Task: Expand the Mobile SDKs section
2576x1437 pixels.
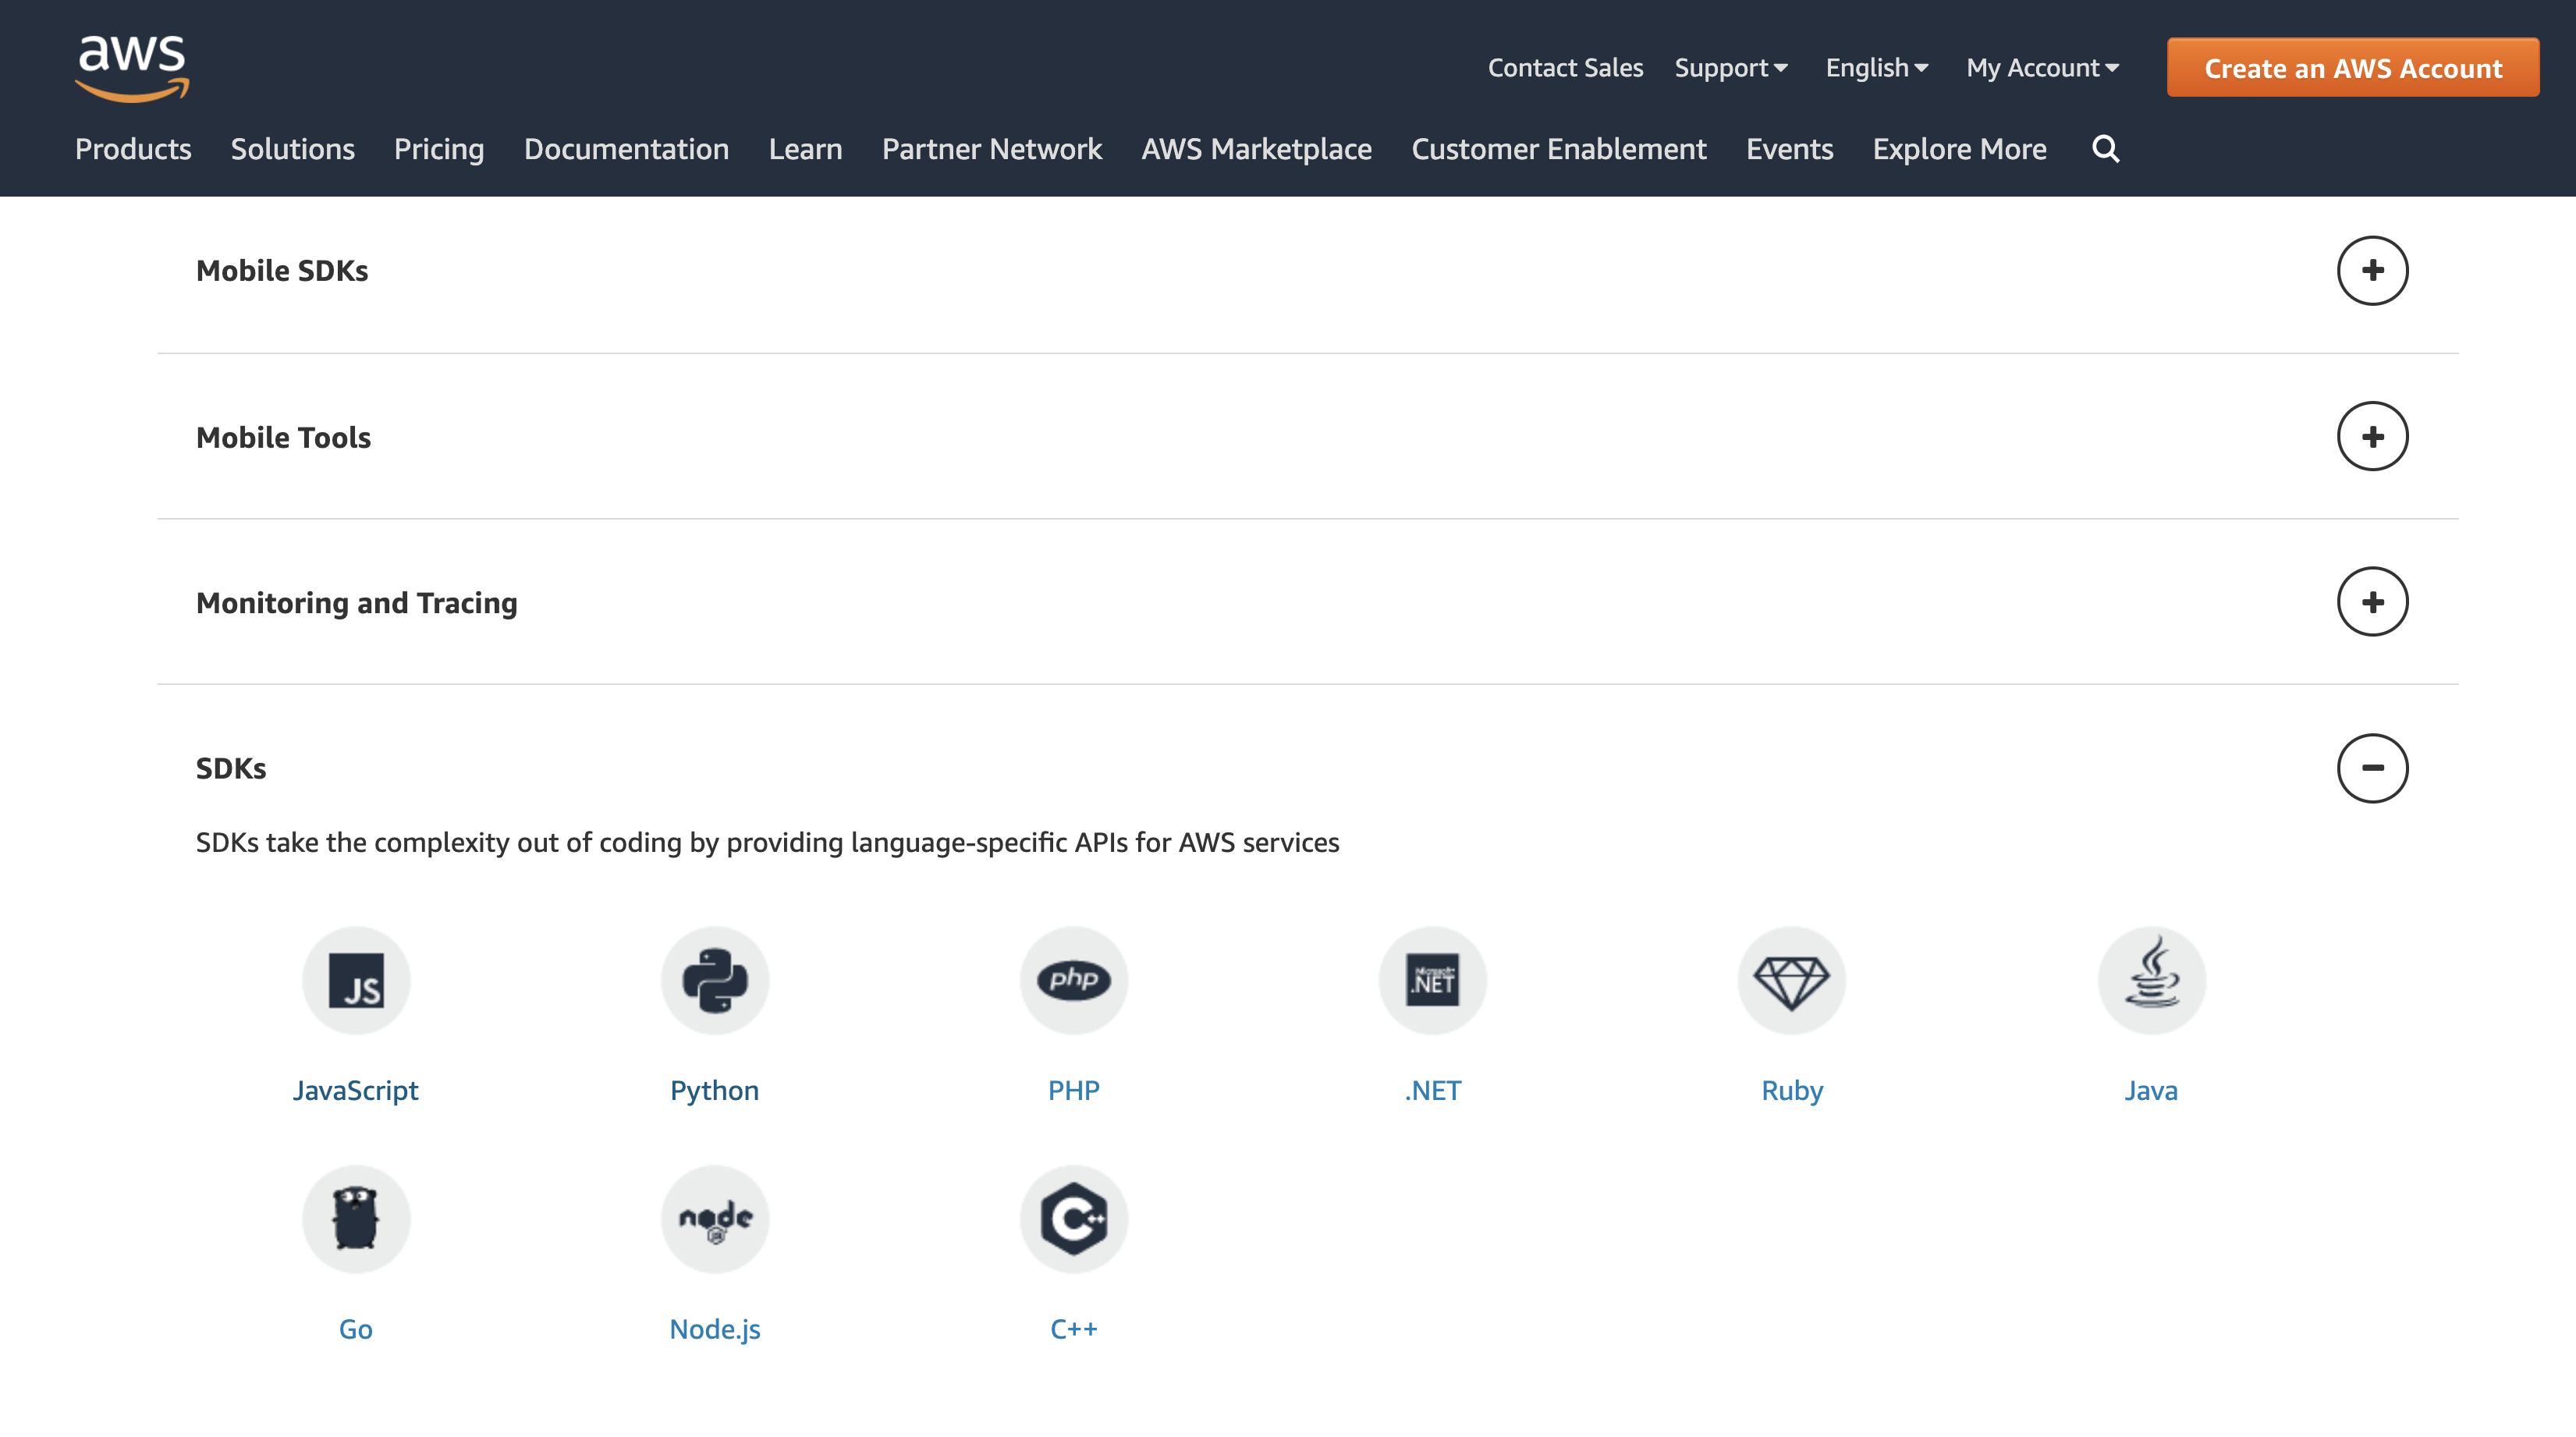Action: tap(2372, 270)
